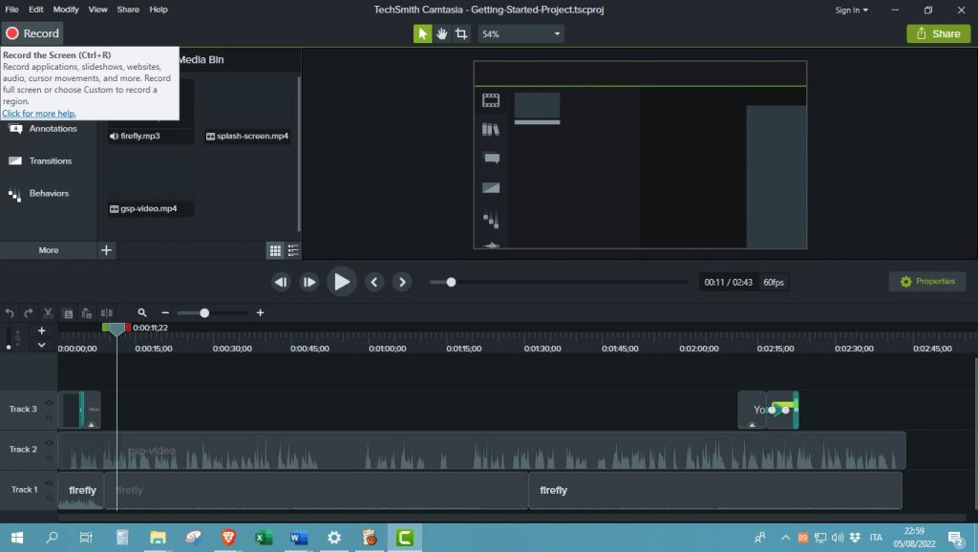The image size is (978, 552).
Task: Expand the Sign in dropdown
Action: click(x=852, y=10)
